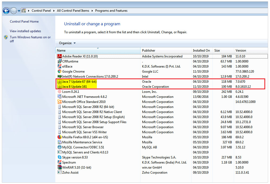
Task: Click the Forward navigation arrow button
Action: click(14, 11)
